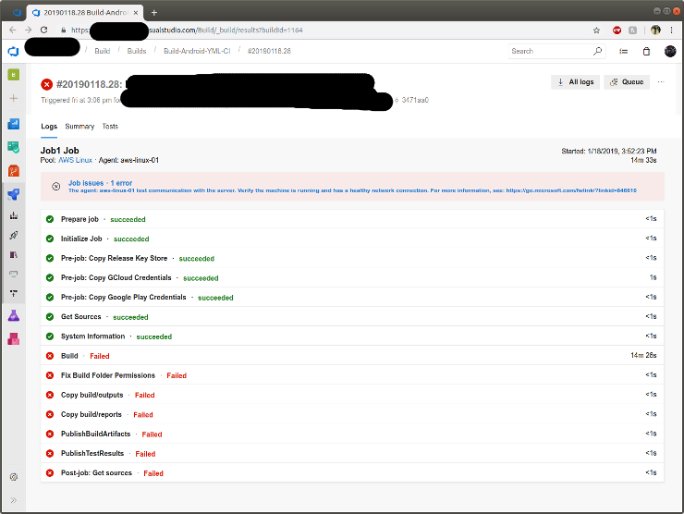Viewport: 684px width, 514px height.
Task: Click the Builds breadcrumb
Action: [x=137, y=51]
